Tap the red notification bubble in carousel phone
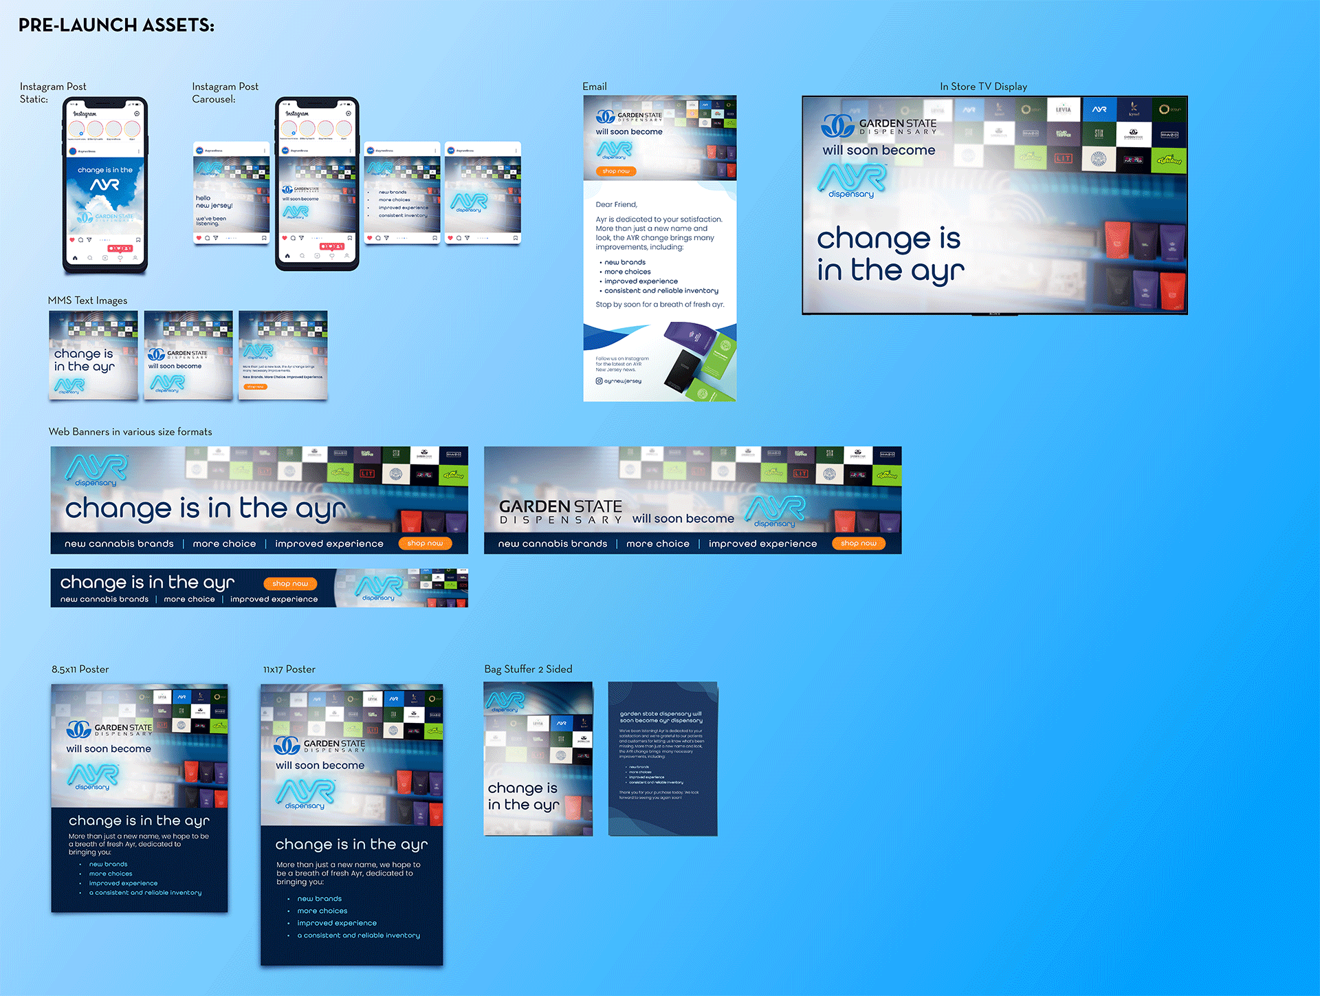This screenshot has width=1320, height=996. coord(332,246)
